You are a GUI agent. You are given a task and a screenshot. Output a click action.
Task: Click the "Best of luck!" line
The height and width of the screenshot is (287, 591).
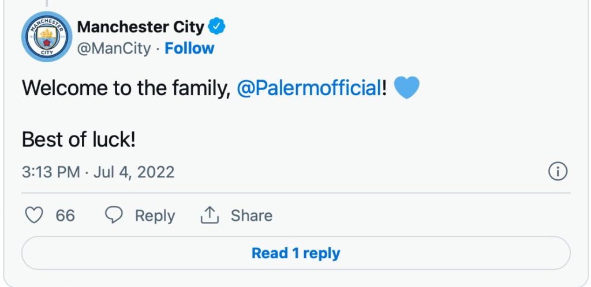[x=78, y=139]
